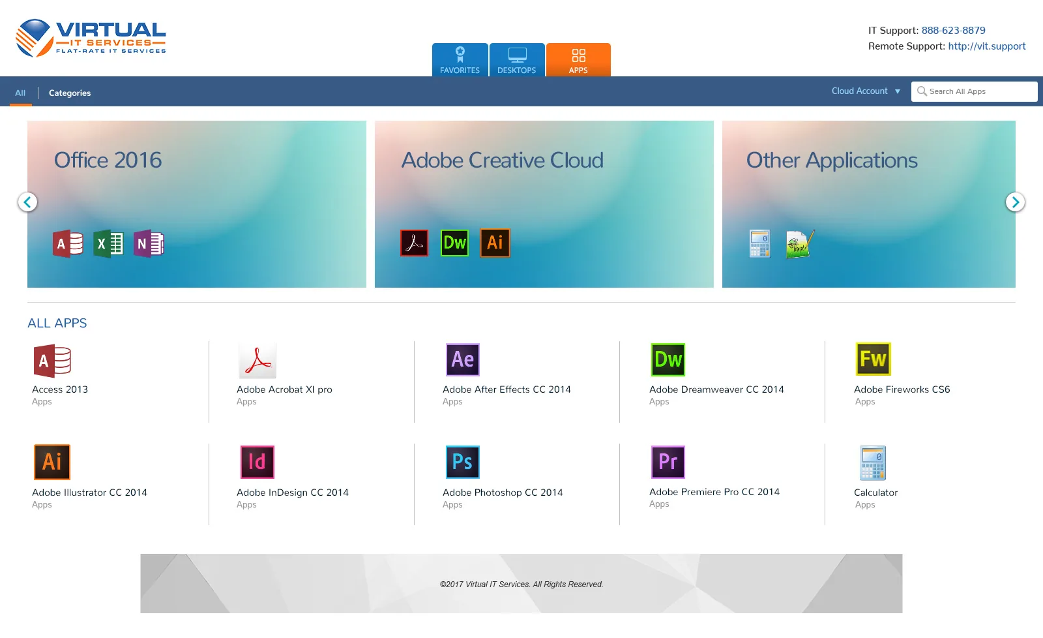Screen dimensions: 1043x638
Task: Open the Adobe Fireworks CS6 icon
Action: tap(874, 359)
